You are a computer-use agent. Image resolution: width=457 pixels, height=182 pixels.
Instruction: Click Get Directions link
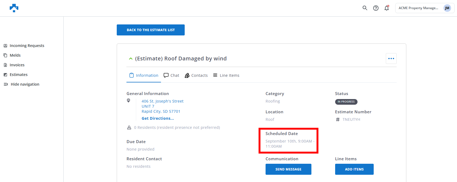click(x=158, y=118)
